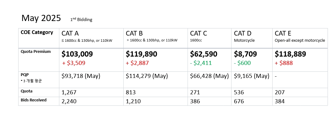Click the $66,428 (May) PQP value
This screenshot has width=335, height=115.
(x=210, y=76)
